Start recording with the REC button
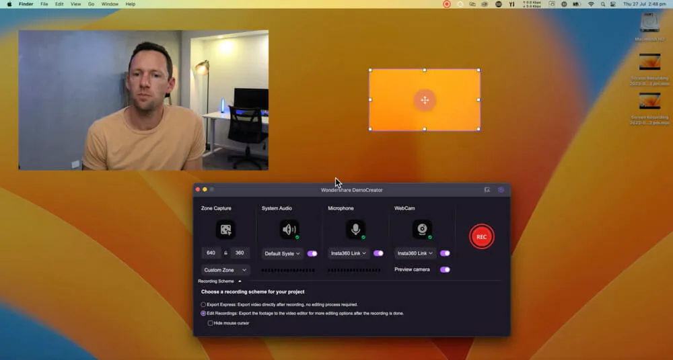 click(x=481, y=237)
